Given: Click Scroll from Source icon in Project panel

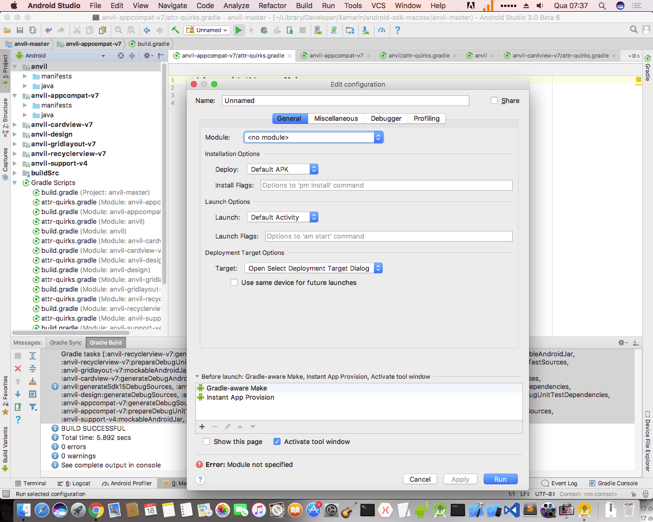Looking at the screenshot, I should 121,56.
